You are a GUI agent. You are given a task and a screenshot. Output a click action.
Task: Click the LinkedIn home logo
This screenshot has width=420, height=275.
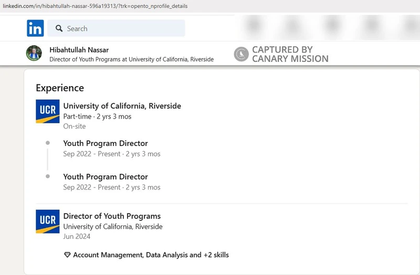35,28
